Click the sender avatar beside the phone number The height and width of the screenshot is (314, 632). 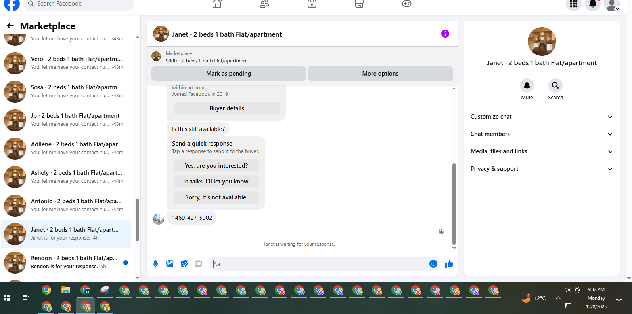tap(159, 219)
